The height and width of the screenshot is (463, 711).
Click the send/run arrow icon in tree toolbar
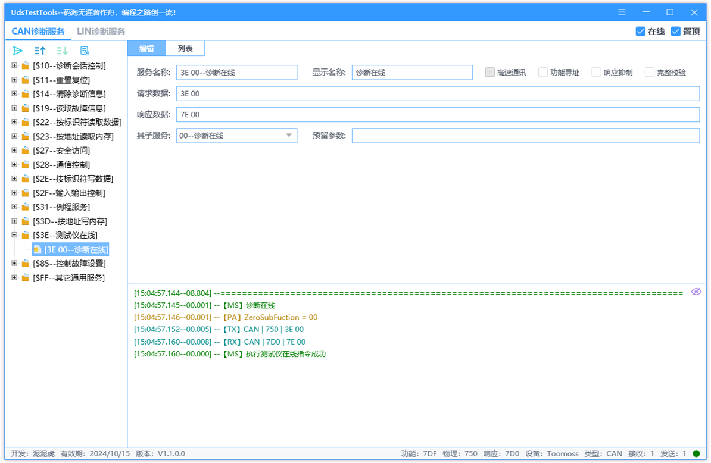18,51
